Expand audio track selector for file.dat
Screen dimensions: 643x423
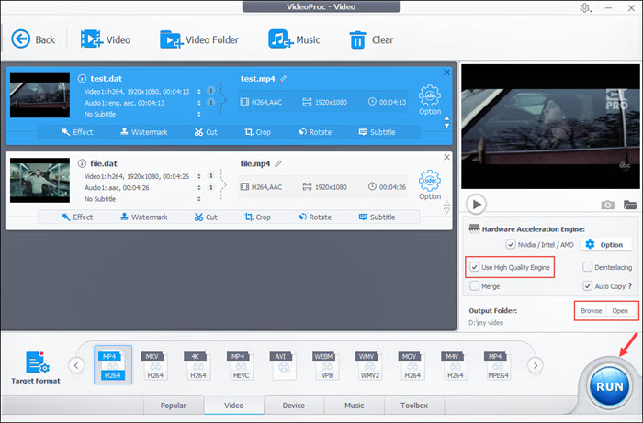tap(199, 187)
